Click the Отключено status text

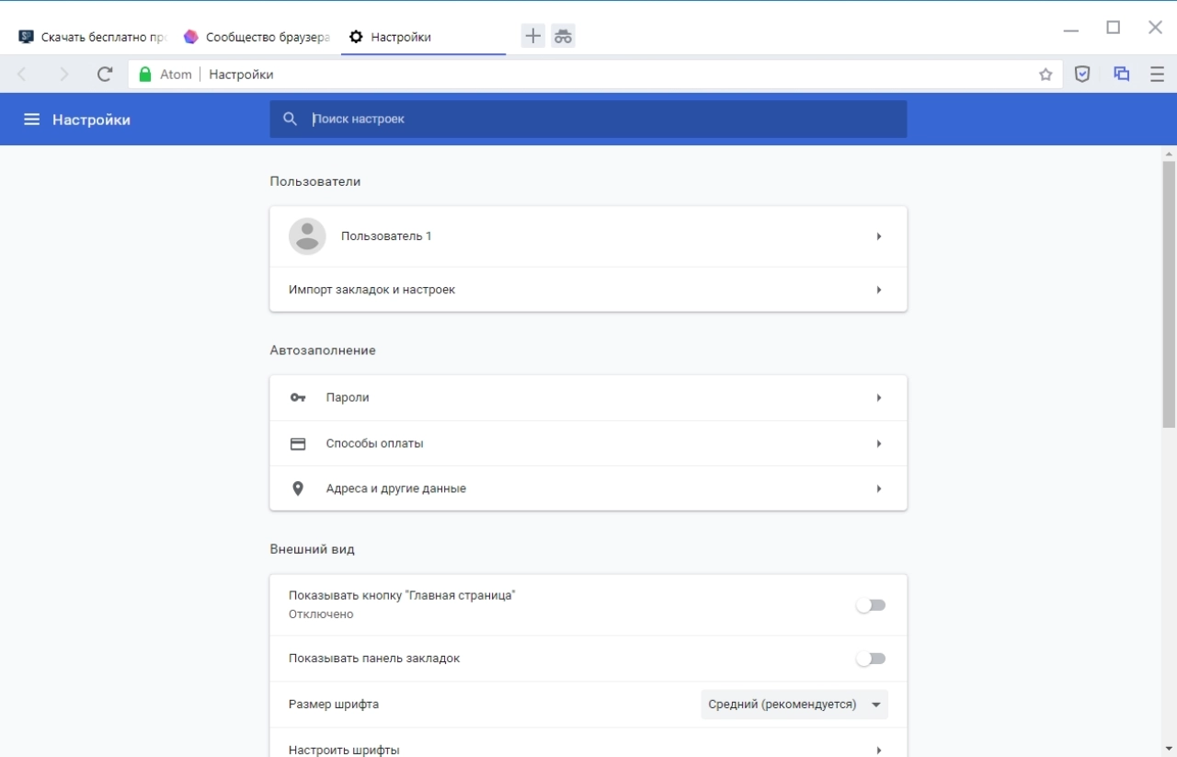321,614
